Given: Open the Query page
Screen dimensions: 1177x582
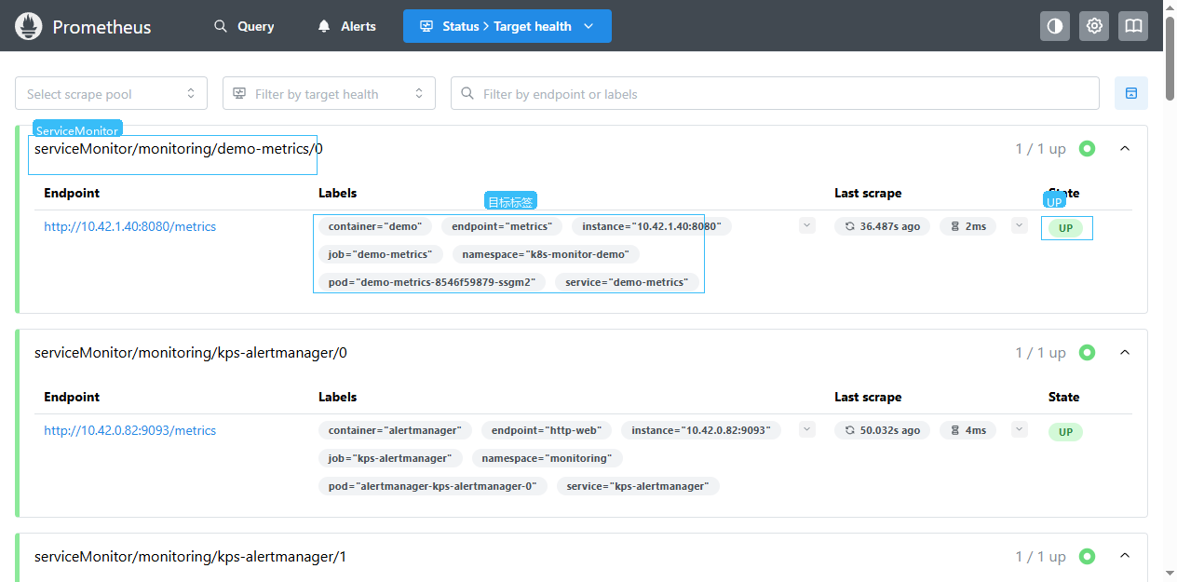Looking at the screenshot, I should [x=244, y=26].
